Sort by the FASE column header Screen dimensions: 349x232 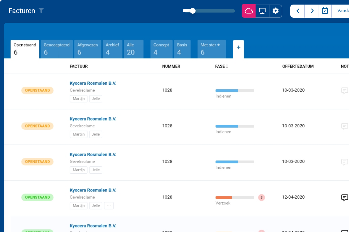222,66
